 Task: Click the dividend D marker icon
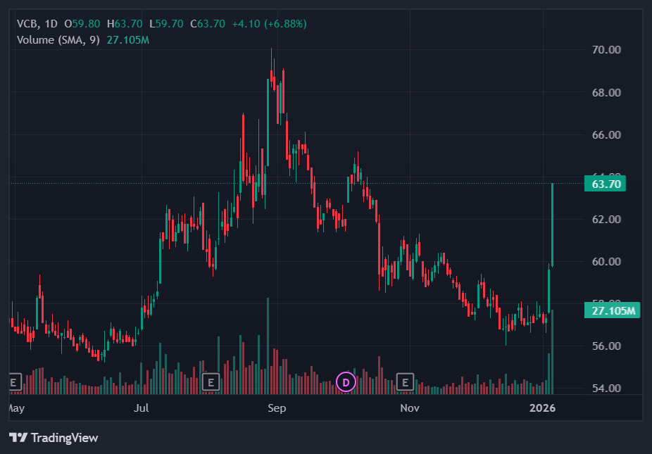tap(345, 382)
